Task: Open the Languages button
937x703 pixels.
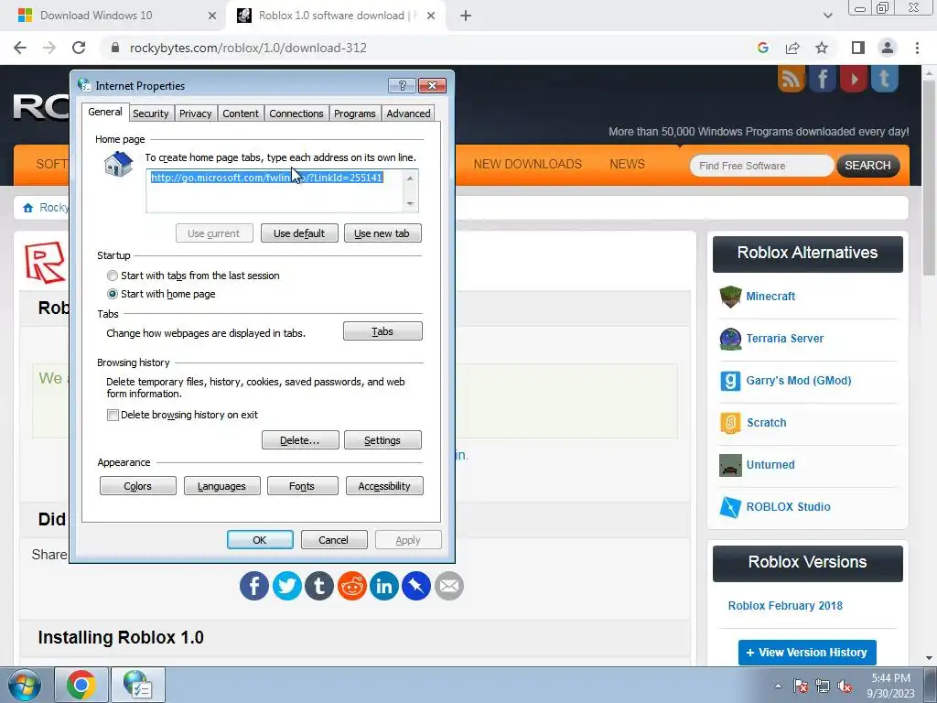Action: (x=221, y=486)
